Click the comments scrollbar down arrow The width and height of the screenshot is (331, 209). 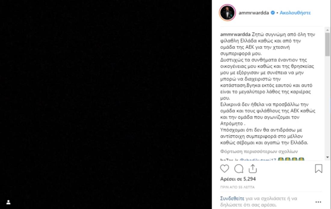[x=327, y=157]
